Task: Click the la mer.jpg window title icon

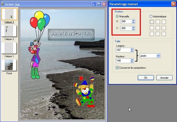Action: 3,4
